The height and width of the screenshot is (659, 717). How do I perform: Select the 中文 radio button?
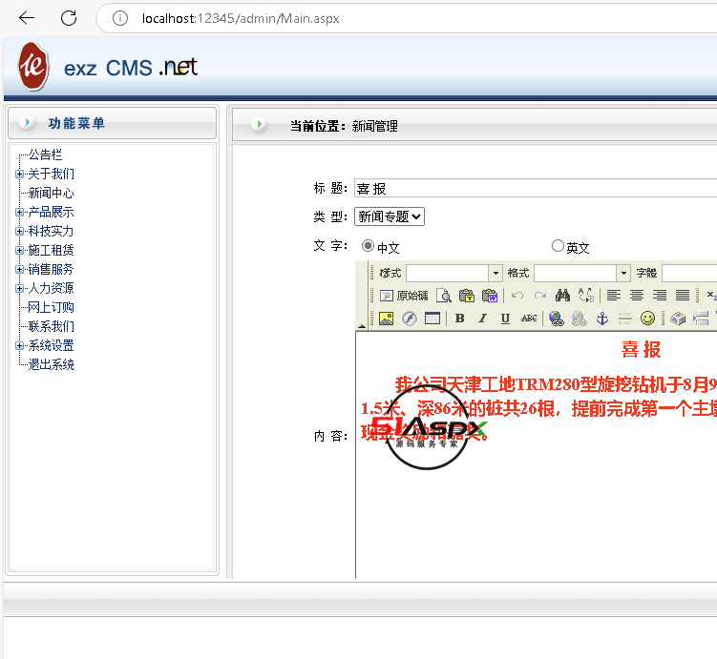[x=368, y=246]
